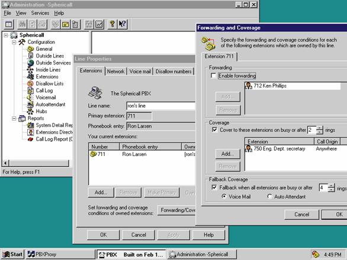Click the Reports folder icon in tree

(22, 118)
